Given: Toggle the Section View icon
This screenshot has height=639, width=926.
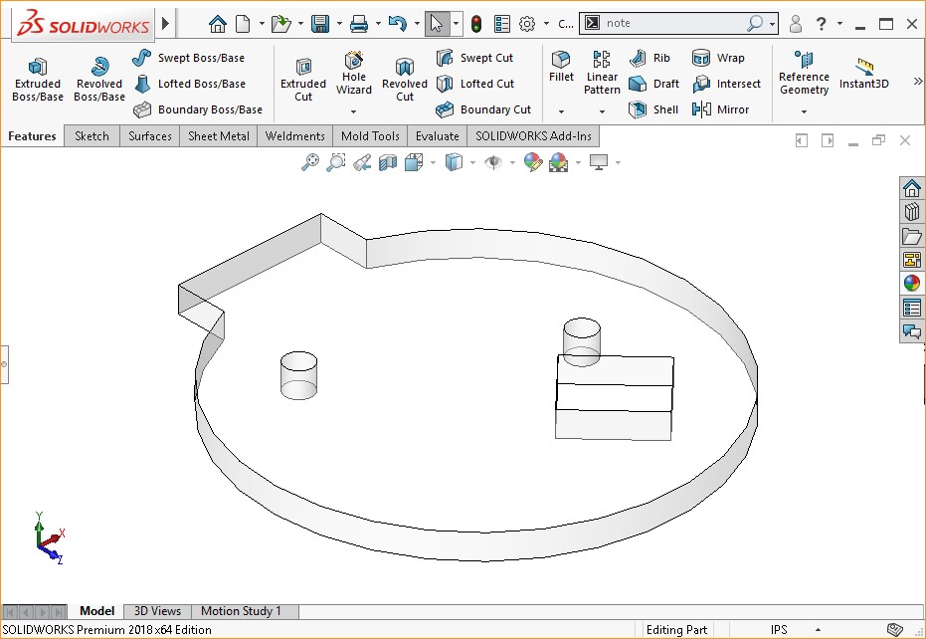Looking at the screenshot, I should tap(388, 162).
